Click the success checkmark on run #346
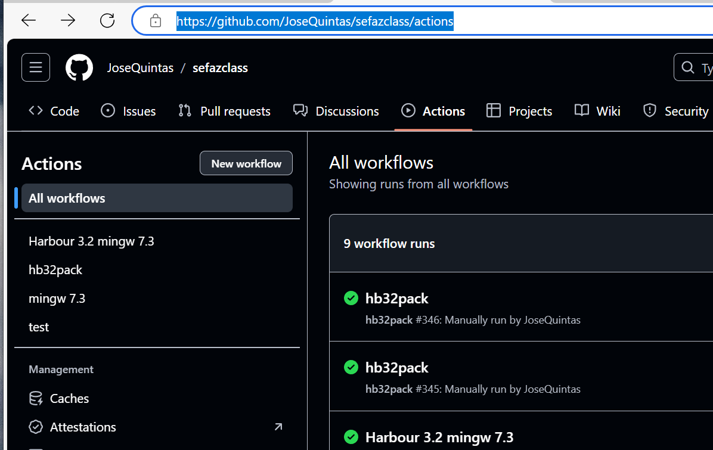Viewport: 713px width, 450px height. [x=351, y=298]
